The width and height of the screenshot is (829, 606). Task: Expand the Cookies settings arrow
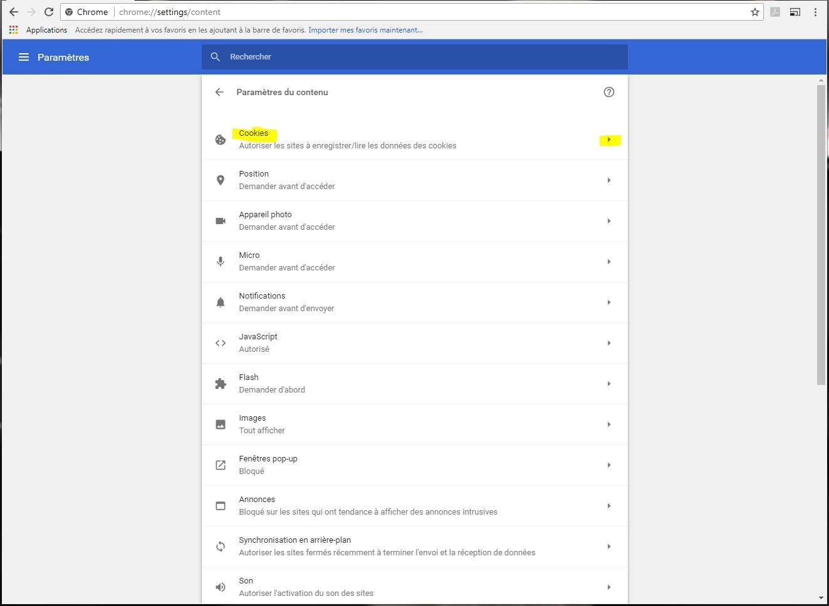point(608,140)
